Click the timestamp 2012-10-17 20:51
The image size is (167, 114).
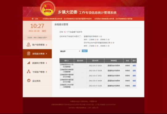coord(95,76)
